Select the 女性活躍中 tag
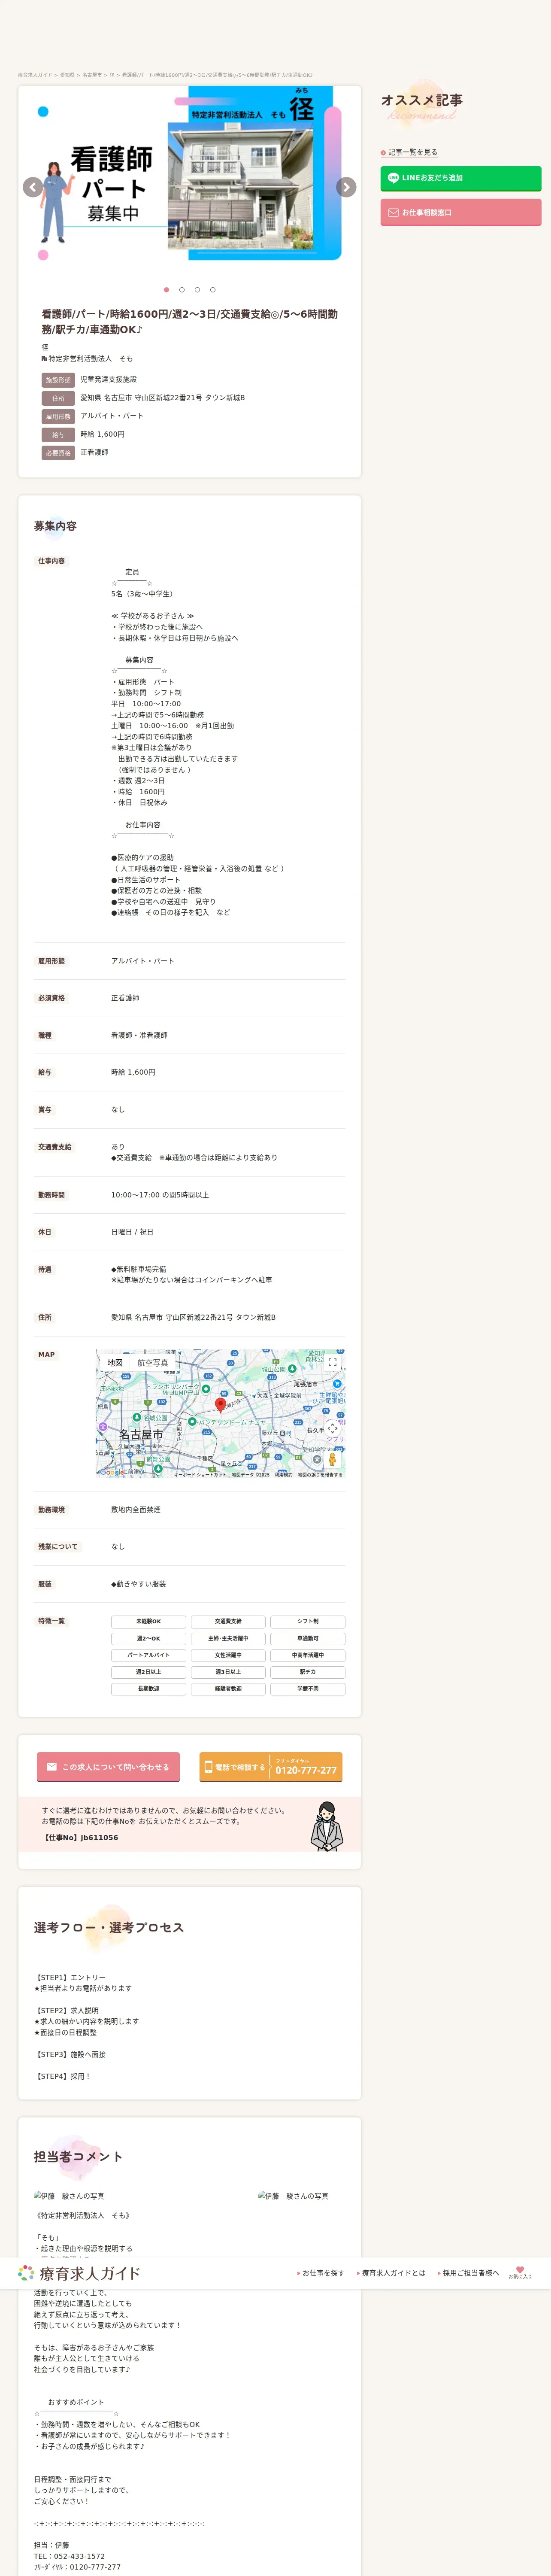 228,1655
